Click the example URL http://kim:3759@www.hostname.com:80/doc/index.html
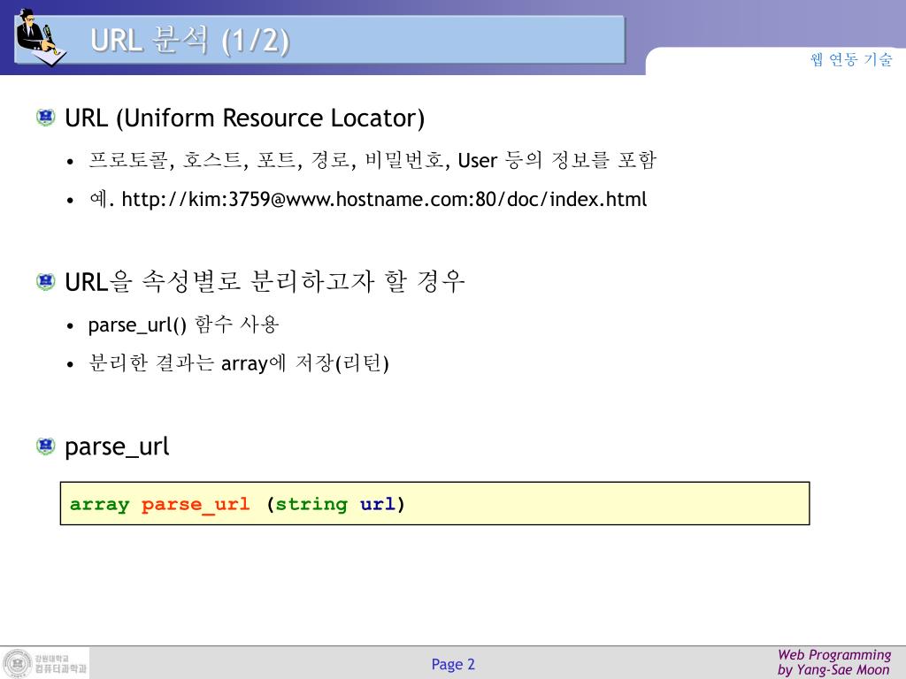906x679 pixels. [x=384, y=199]
